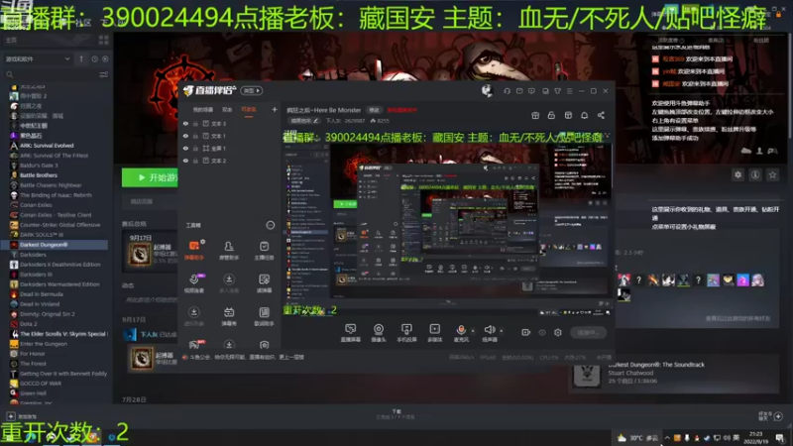Toggle preview eye icon in bottom bar
Screen dimensions: 793x446
point(542,332)
